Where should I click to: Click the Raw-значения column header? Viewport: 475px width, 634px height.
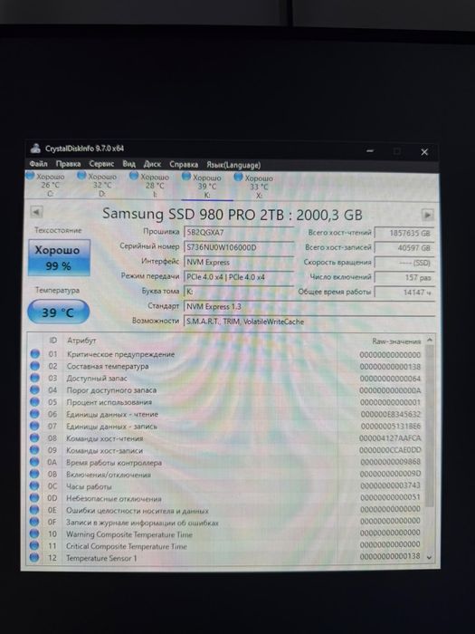click(x=396, y=341)
